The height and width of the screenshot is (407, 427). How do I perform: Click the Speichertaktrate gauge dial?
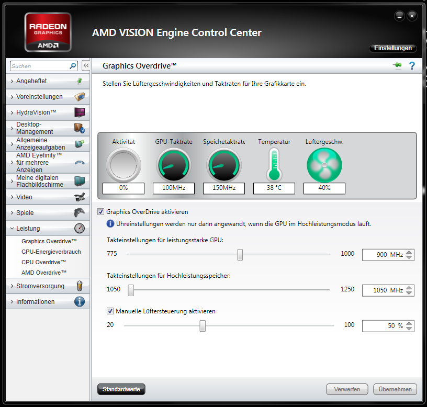(x=224, y=165)
